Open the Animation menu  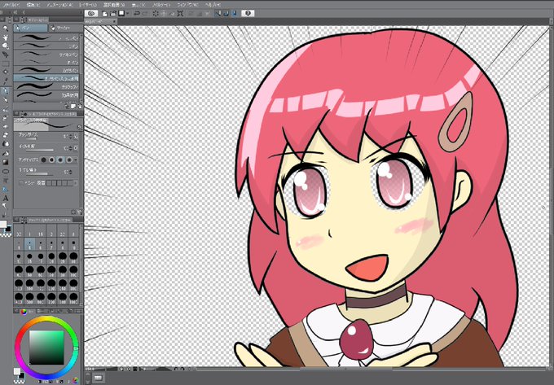pos(59,5)
